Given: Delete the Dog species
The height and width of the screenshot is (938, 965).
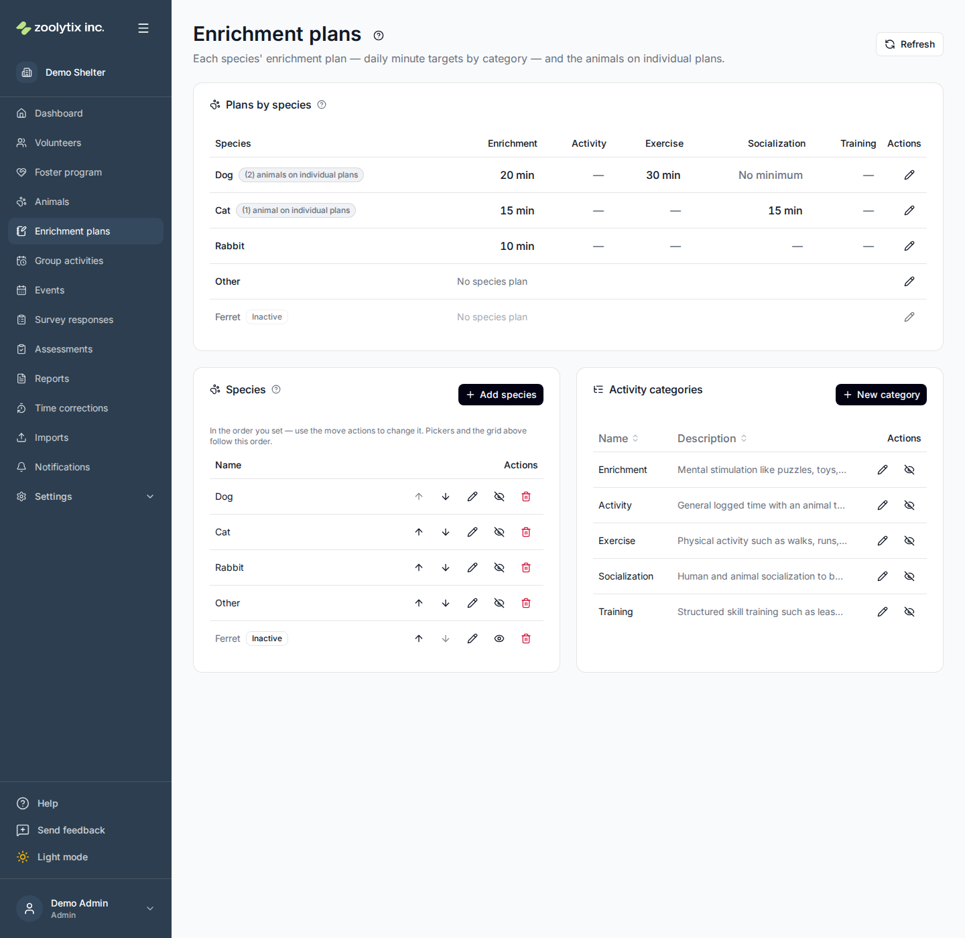Looking at the screenshot, I should coord(526,496).
